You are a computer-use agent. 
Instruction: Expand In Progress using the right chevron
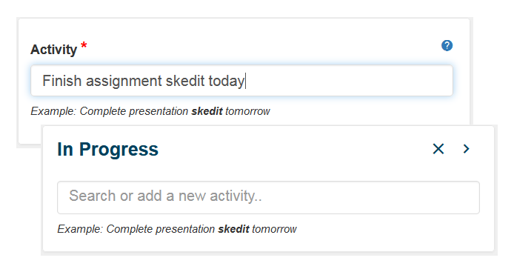pos(466,149)
